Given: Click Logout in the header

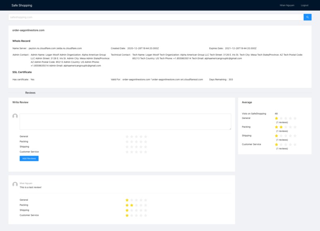Looking at the screenshot, I should pos(305,5).
